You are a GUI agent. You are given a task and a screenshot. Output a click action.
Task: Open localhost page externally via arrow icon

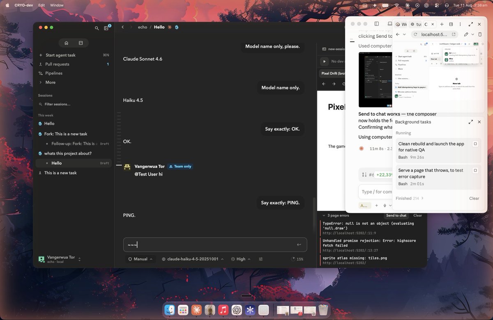tap(454, 34)
